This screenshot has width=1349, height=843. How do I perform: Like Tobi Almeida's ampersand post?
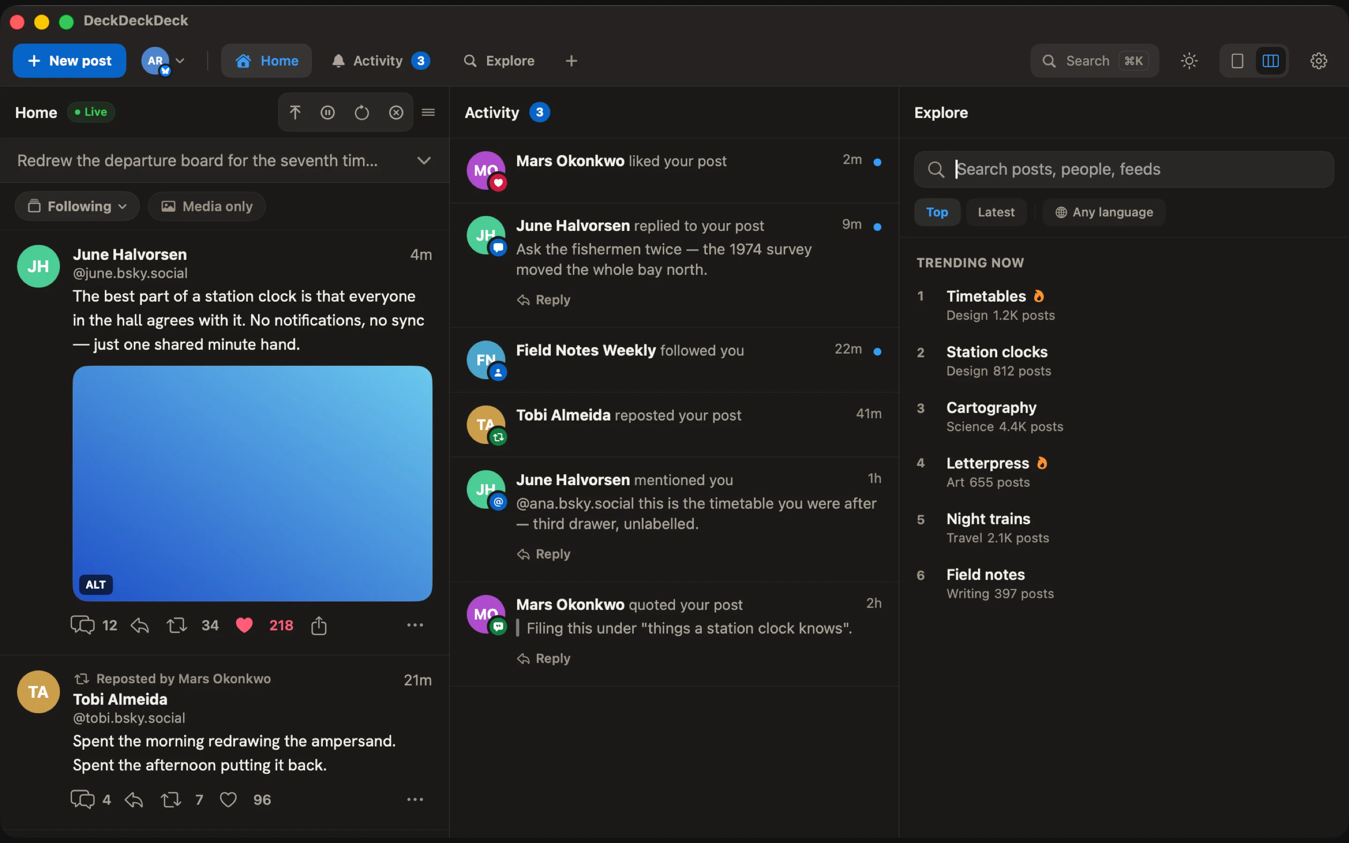pyautogui.click(x=228, y=799)
